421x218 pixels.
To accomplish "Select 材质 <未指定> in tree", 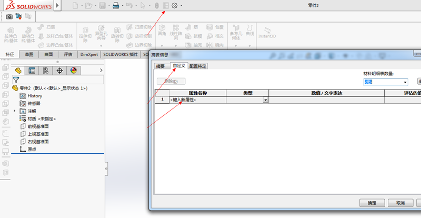I will (x=38, y=118).
